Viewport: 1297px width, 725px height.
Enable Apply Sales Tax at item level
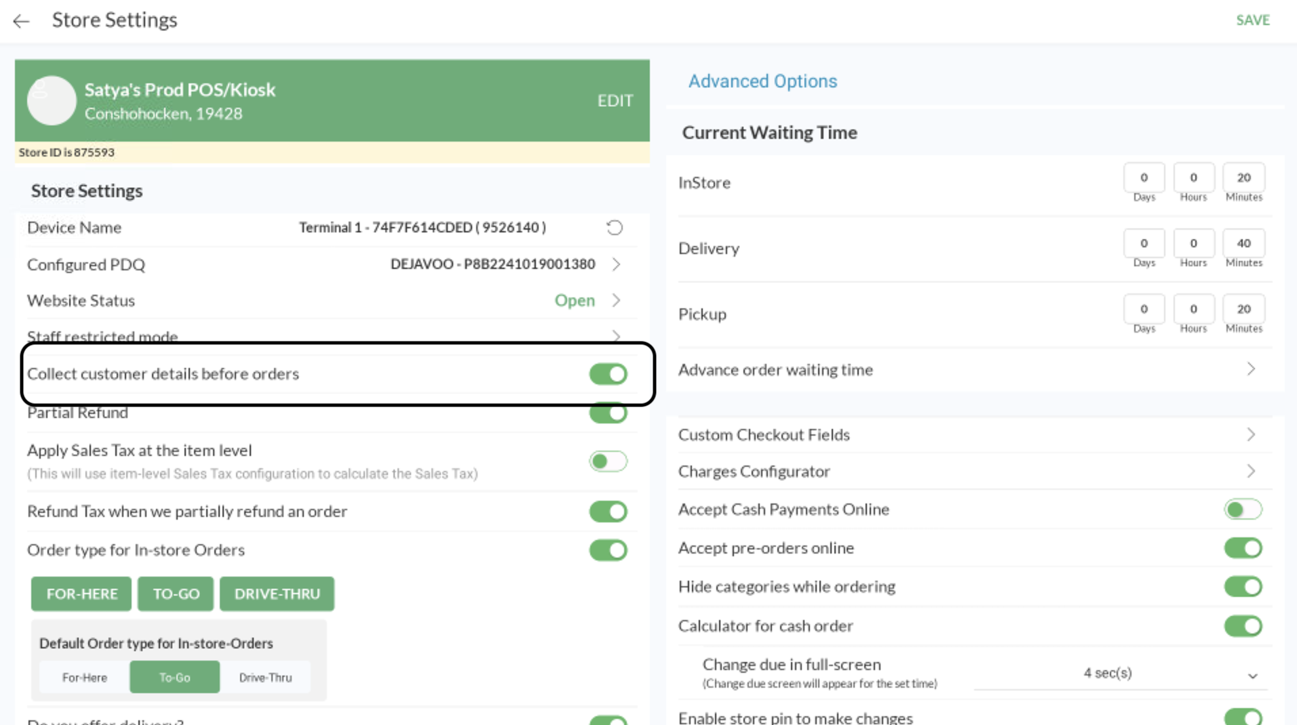point(608,461)
